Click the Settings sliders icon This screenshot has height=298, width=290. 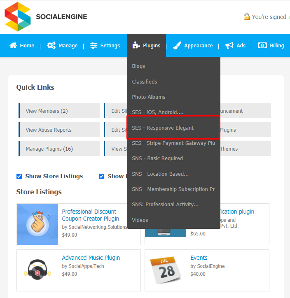pos(94,46)
